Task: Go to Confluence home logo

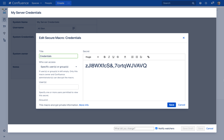Action: pyautogui.click(x=19, y=3)
